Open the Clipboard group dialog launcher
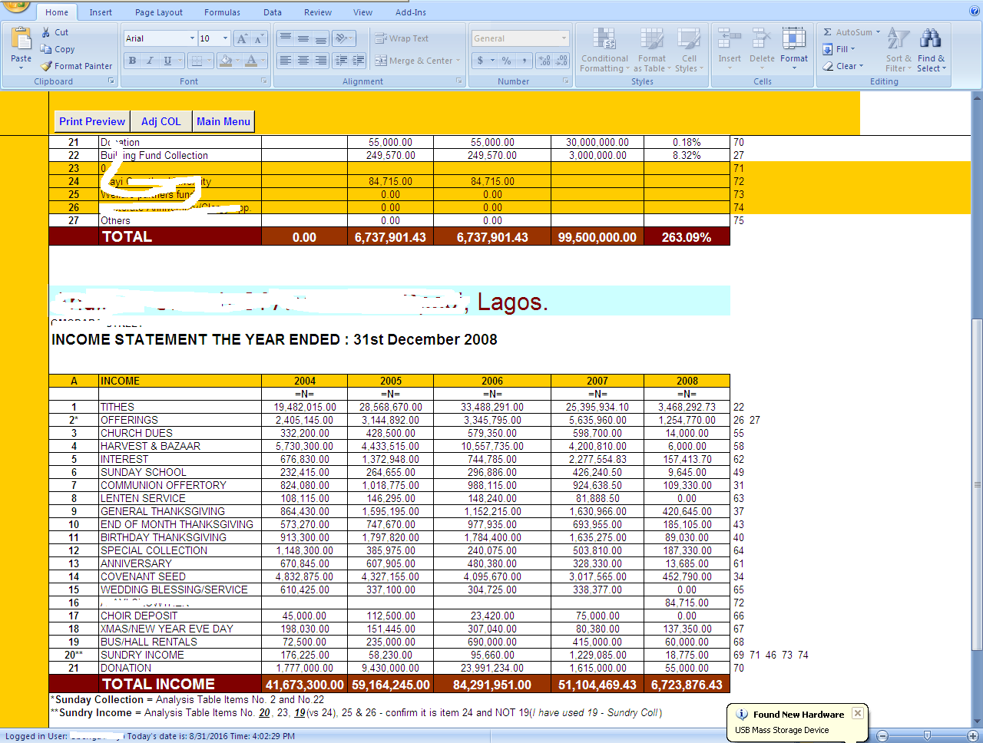Screen dimensions: 983x743 tap(111, 81)
